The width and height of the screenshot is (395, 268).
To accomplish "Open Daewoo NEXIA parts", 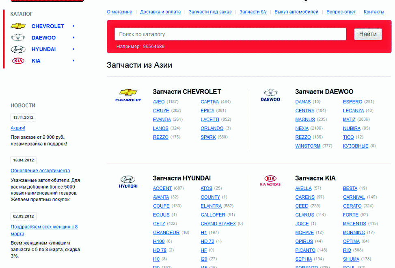I will pyautogui.click(x=302, y=129).
